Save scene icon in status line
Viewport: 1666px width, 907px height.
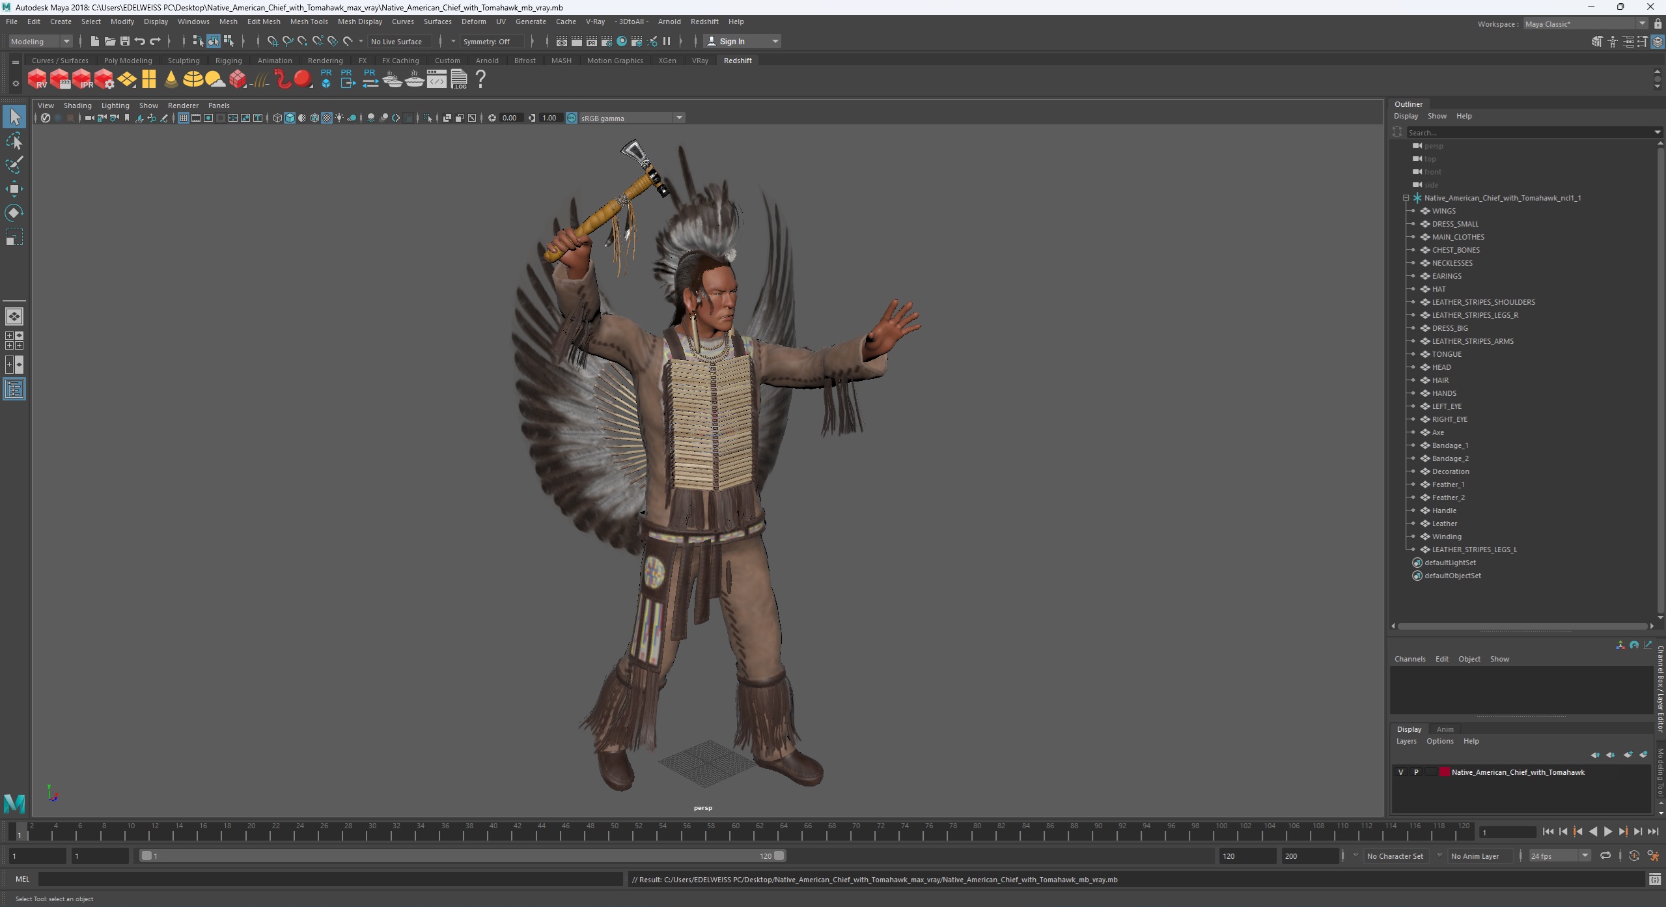(124, 41)
